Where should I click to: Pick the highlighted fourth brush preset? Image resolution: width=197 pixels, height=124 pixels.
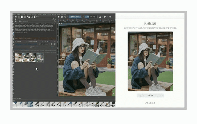[x=31, y=104]
